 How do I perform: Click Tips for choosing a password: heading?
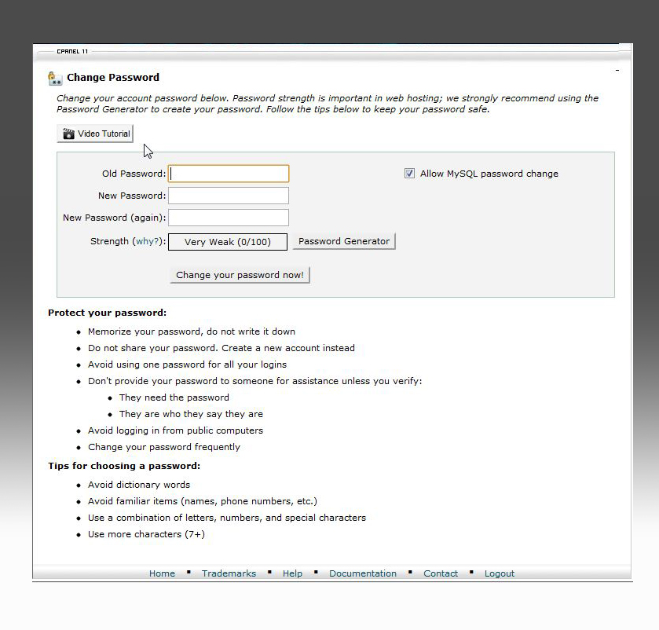tap(124, 466)
